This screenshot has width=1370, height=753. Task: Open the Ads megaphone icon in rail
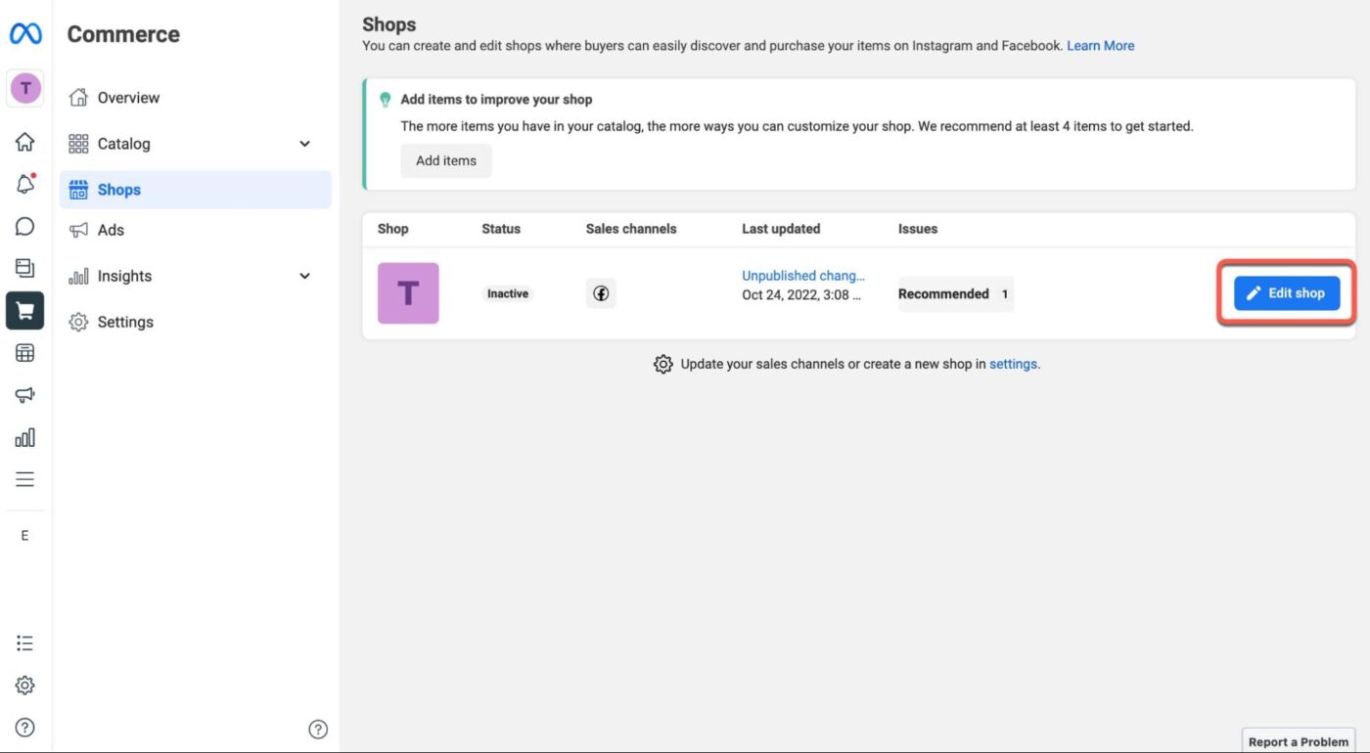point(25,395)
